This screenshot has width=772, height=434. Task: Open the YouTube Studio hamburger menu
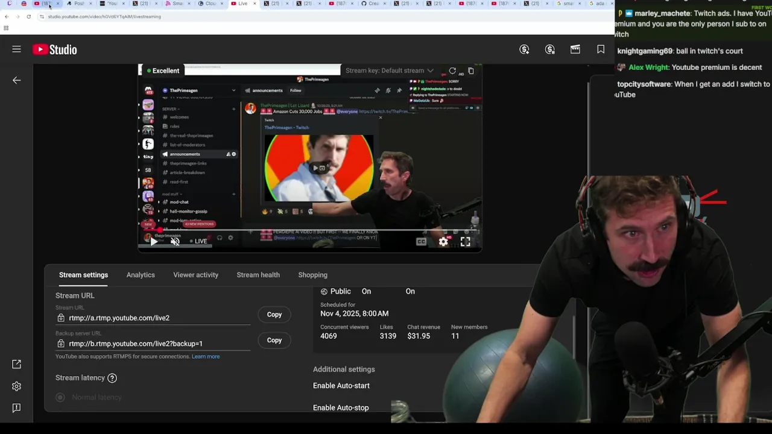coord(16,49)
